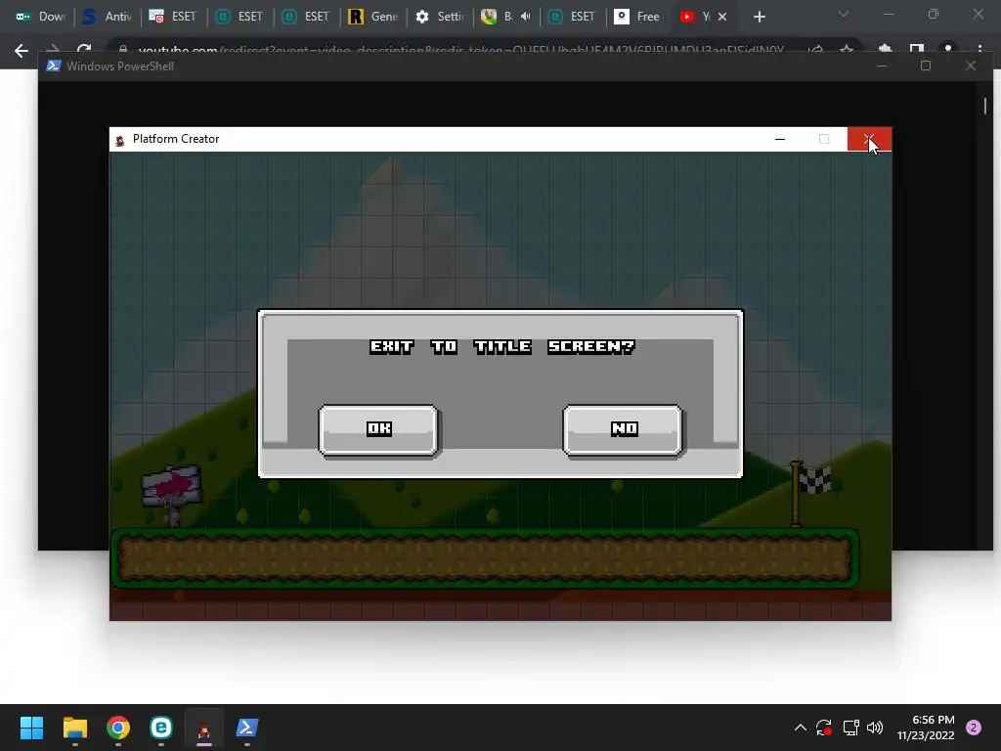The image size is (1001, 751).
Task: Open the clock showing 6:56 PM
Action: (926, 728)
